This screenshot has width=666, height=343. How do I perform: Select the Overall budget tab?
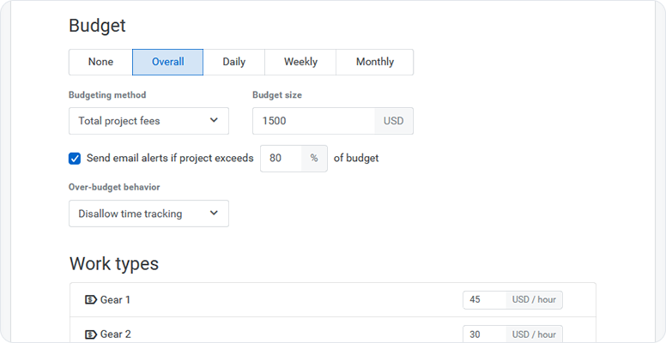click(x=167, y=62)
